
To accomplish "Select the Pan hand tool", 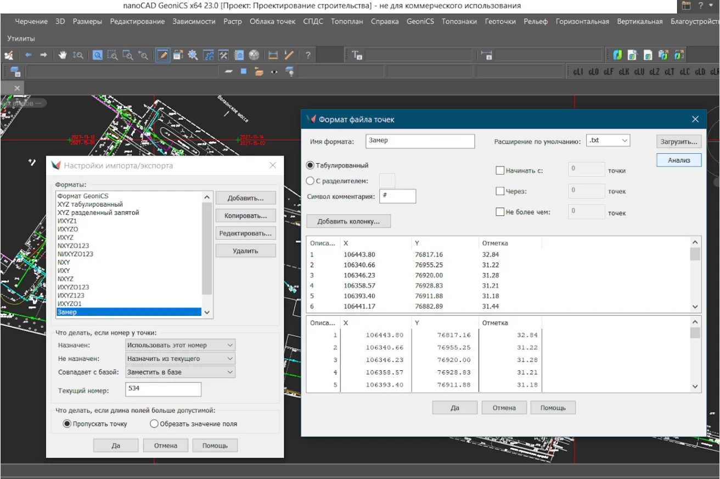I will 63,55.
